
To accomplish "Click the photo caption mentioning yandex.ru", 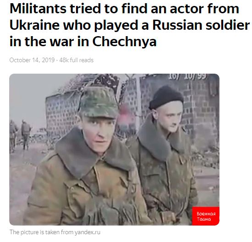I will (x=55, y=232).
